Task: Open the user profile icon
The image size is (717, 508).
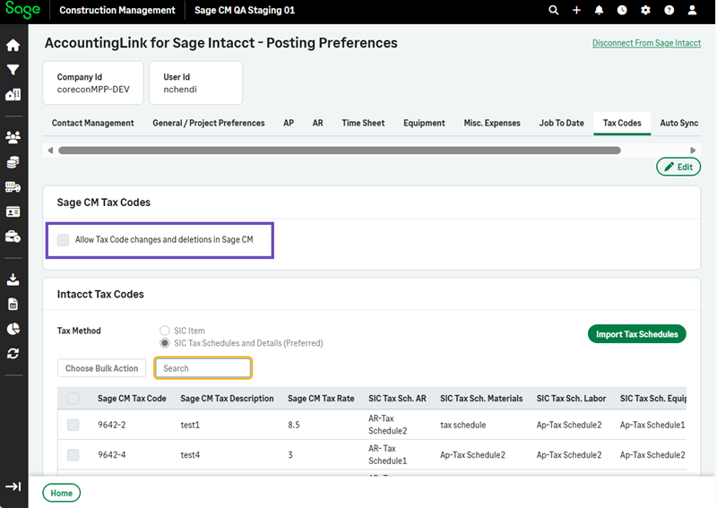Action: (x=692, y=10)
